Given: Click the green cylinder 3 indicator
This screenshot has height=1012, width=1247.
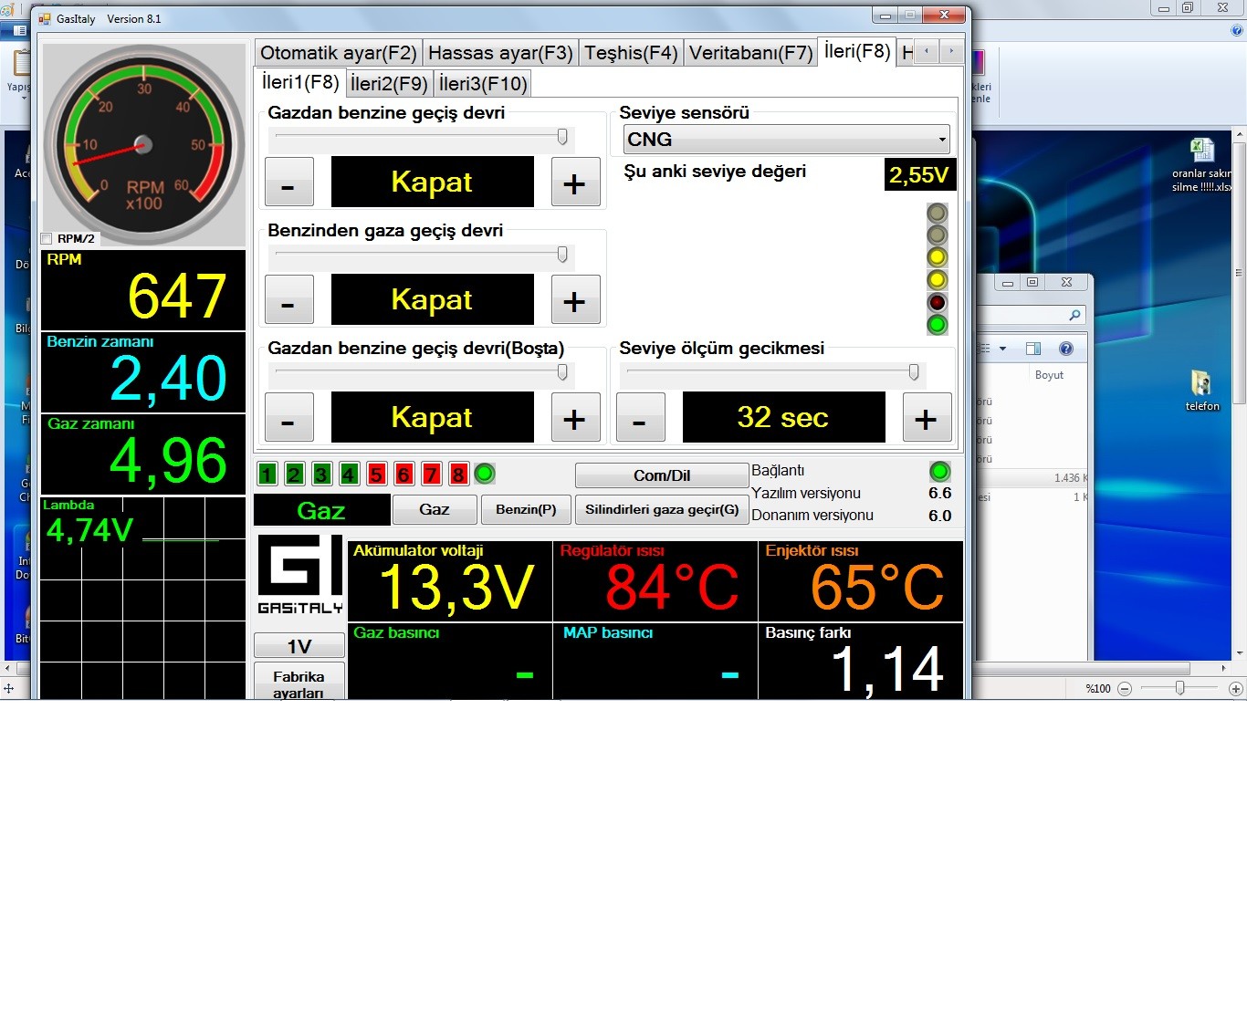Looking at the screenshot, I should click(321, 474).
